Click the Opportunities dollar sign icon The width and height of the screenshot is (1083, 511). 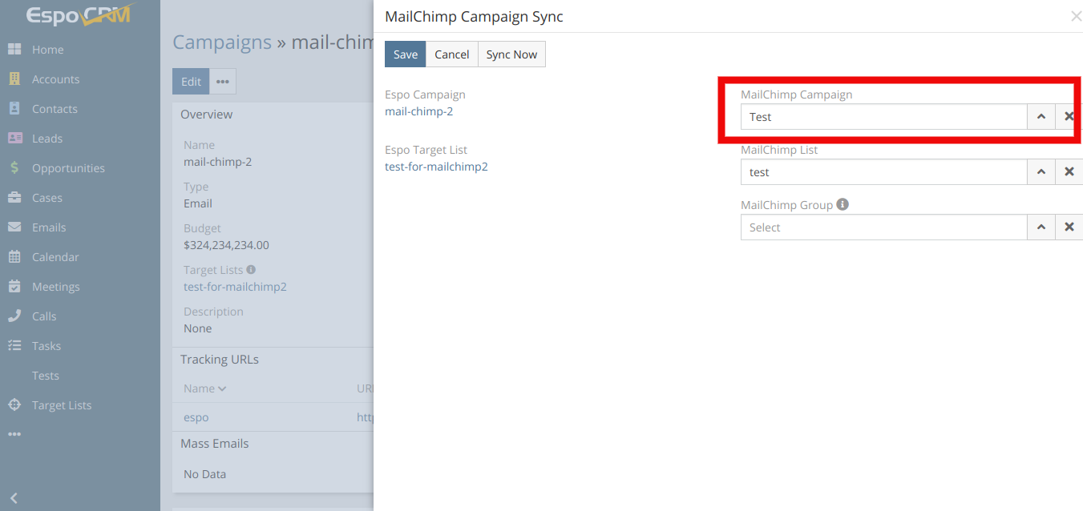(x=14, y=168)
